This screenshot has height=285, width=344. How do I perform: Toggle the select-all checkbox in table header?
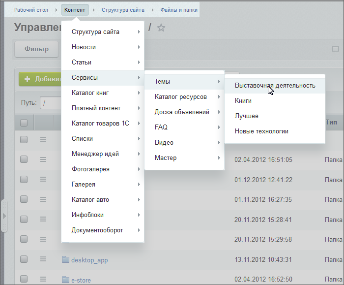[x=24, y=123]
